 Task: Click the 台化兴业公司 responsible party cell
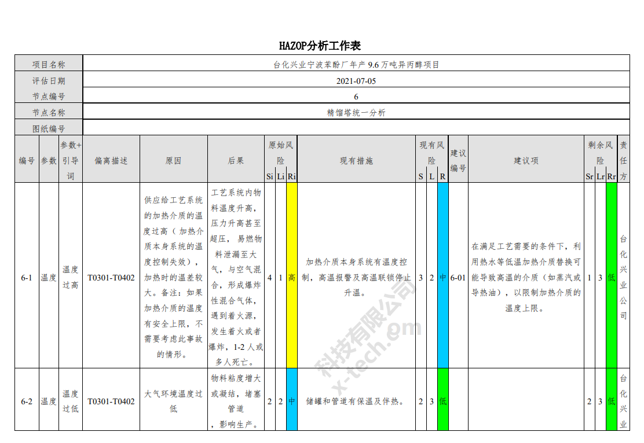(624, 276)
